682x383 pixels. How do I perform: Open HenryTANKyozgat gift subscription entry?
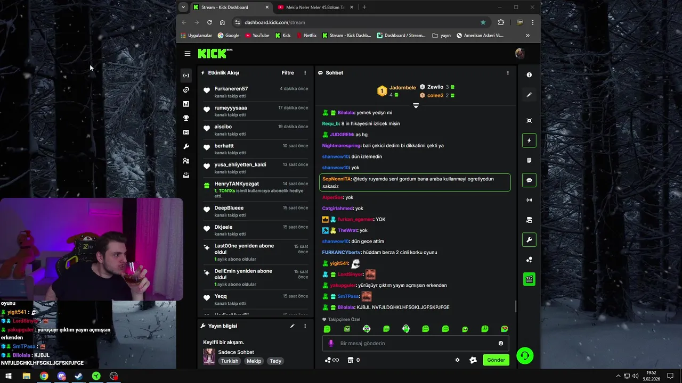click(x=255, y=189)
